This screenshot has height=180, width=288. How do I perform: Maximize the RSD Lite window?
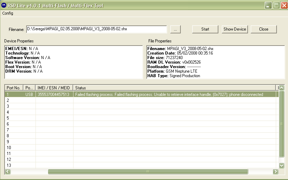pyautogui.click(x=276, y=6)
